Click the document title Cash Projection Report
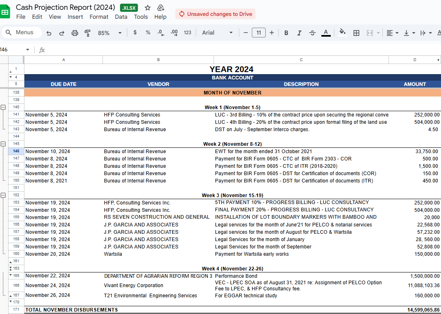 click(65, 8)
